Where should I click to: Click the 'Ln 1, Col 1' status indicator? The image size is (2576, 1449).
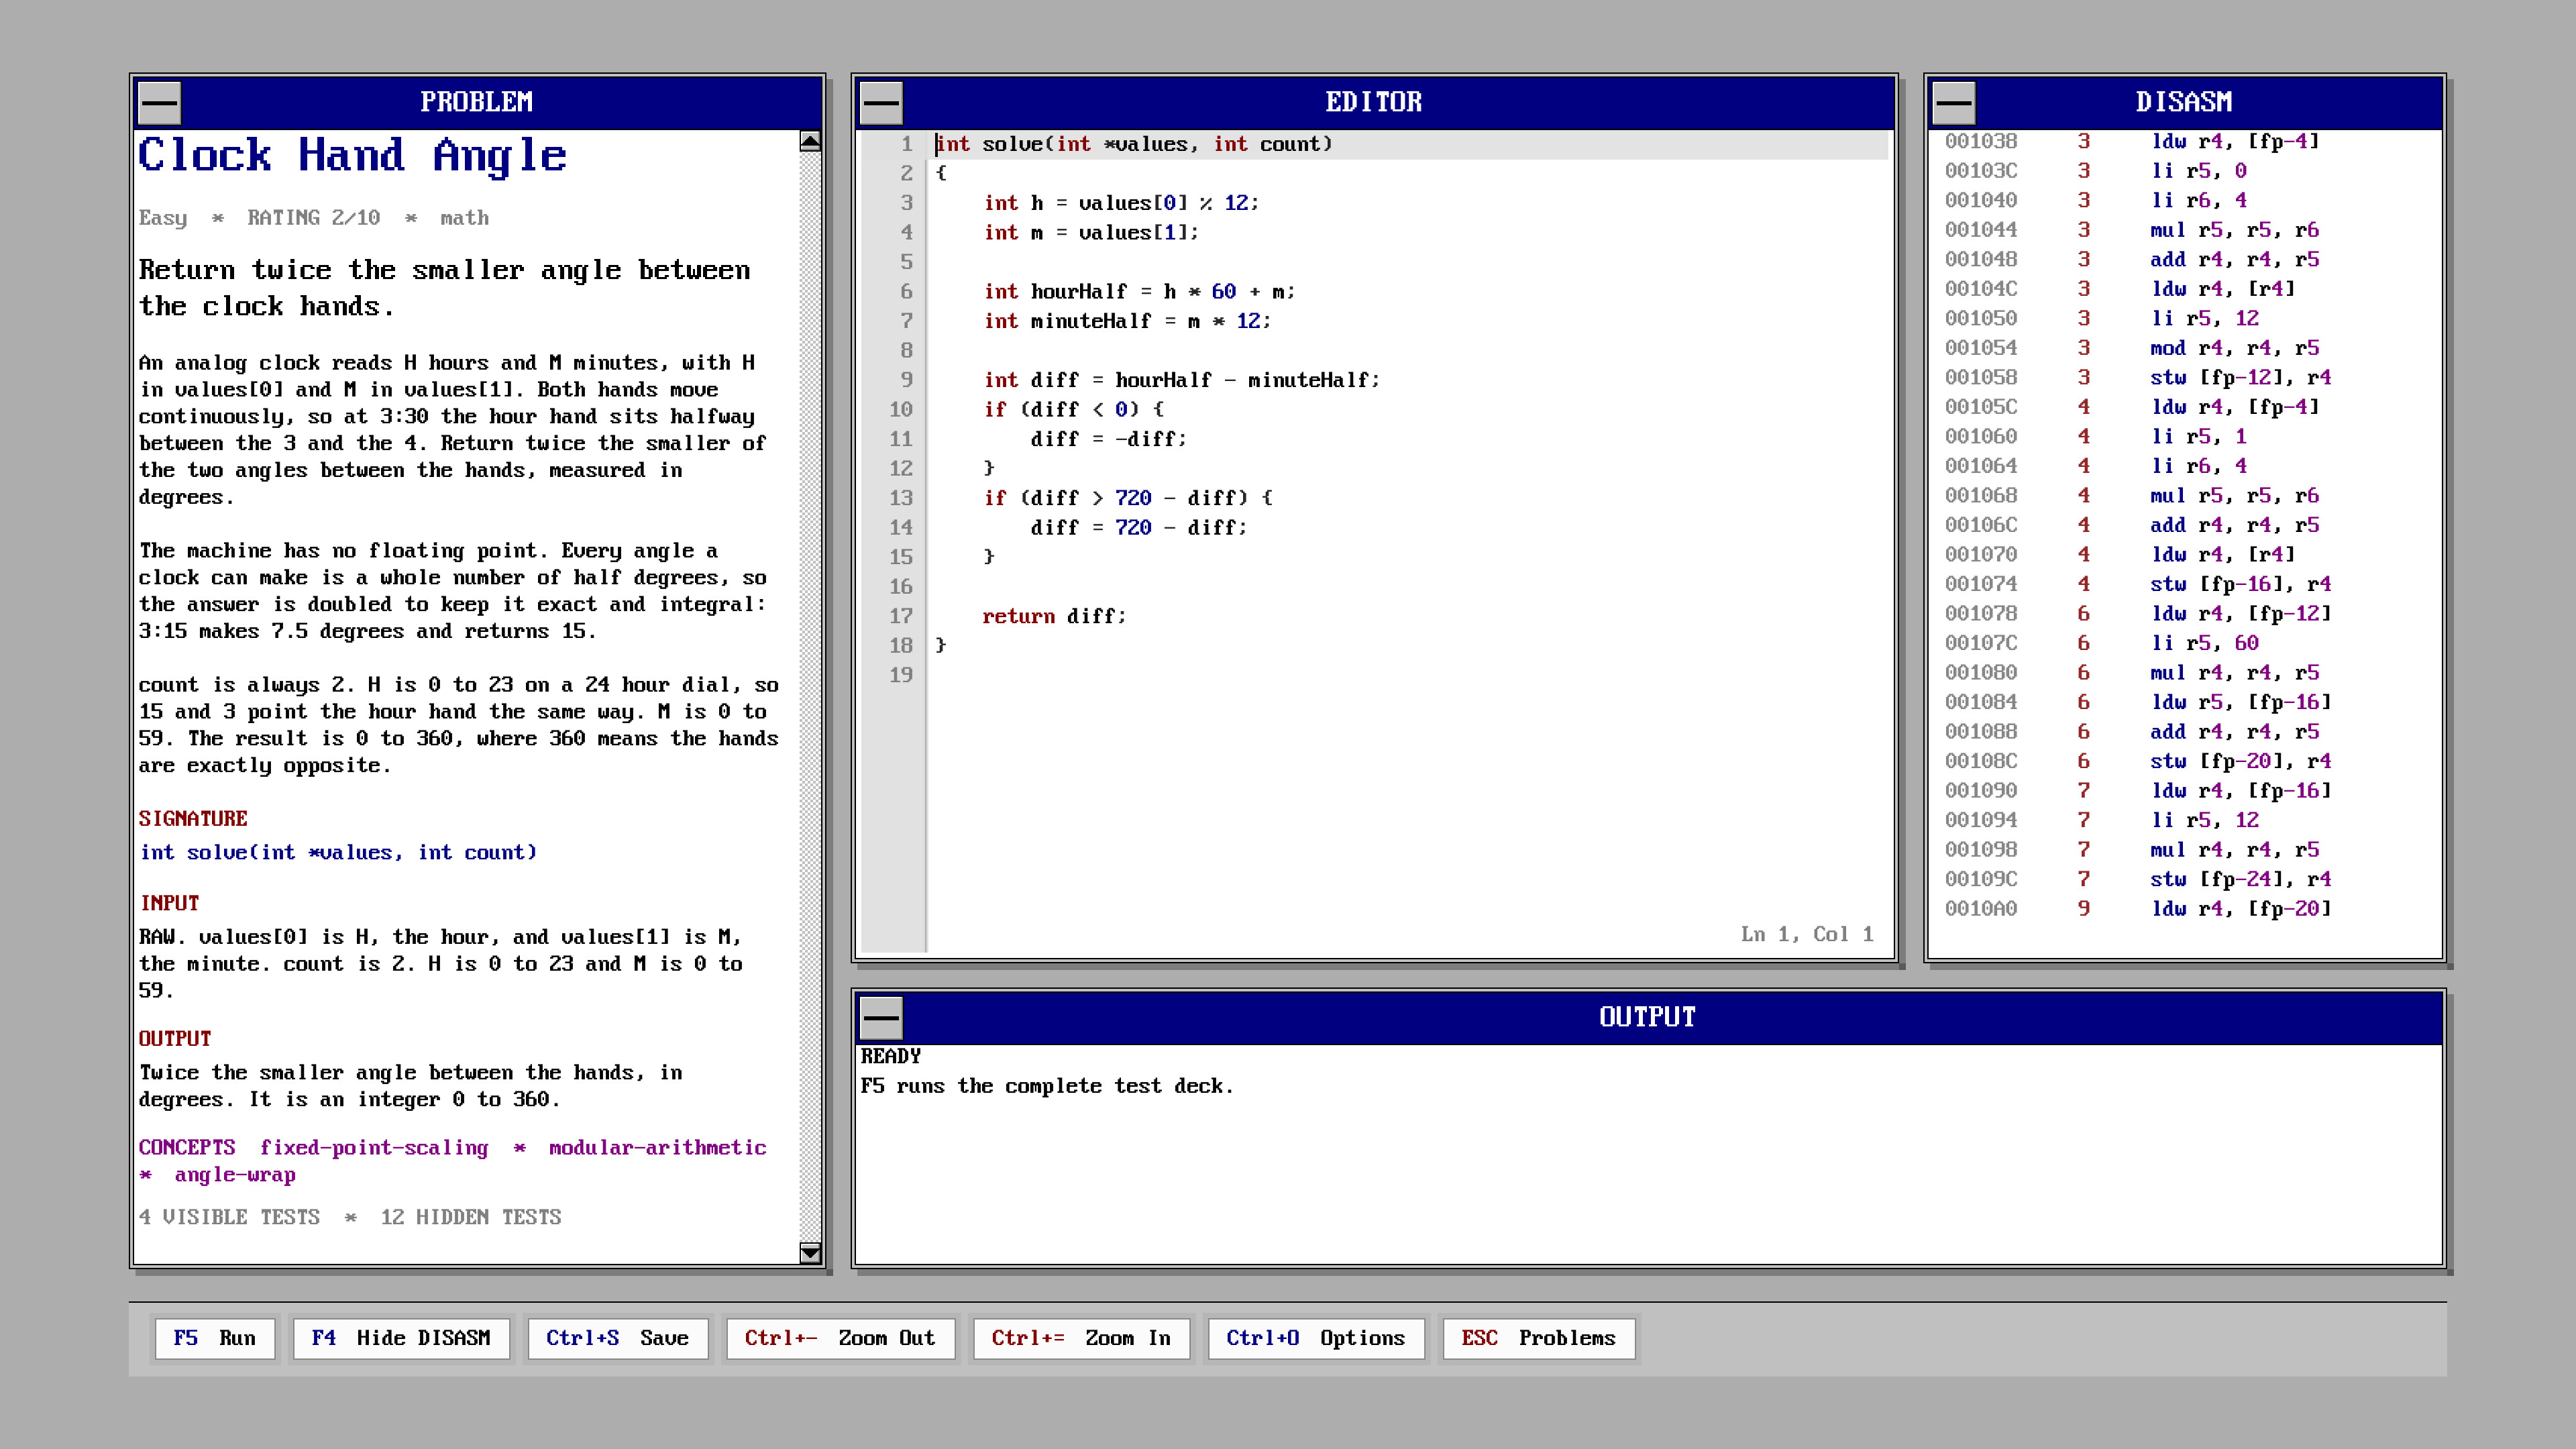(1807, 934)
